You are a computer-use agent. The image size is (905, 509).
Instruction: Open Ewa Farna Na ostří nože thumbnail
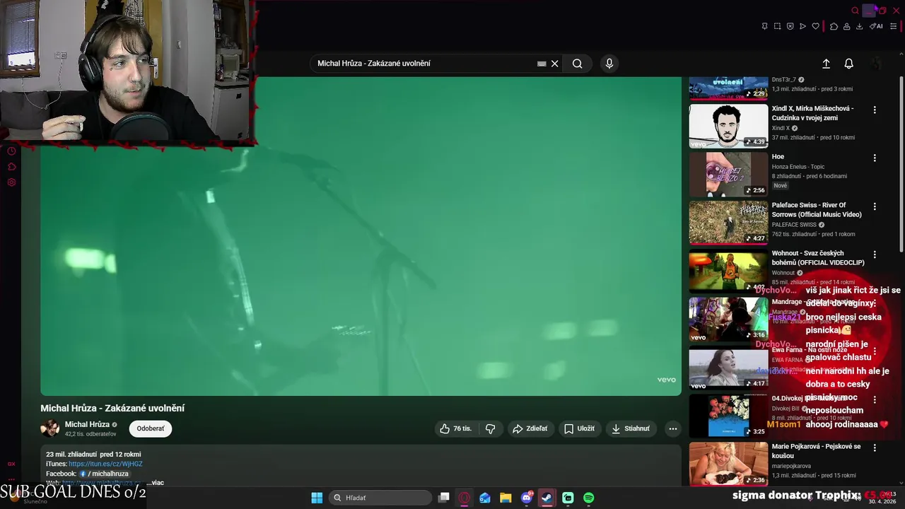[728, 368]
